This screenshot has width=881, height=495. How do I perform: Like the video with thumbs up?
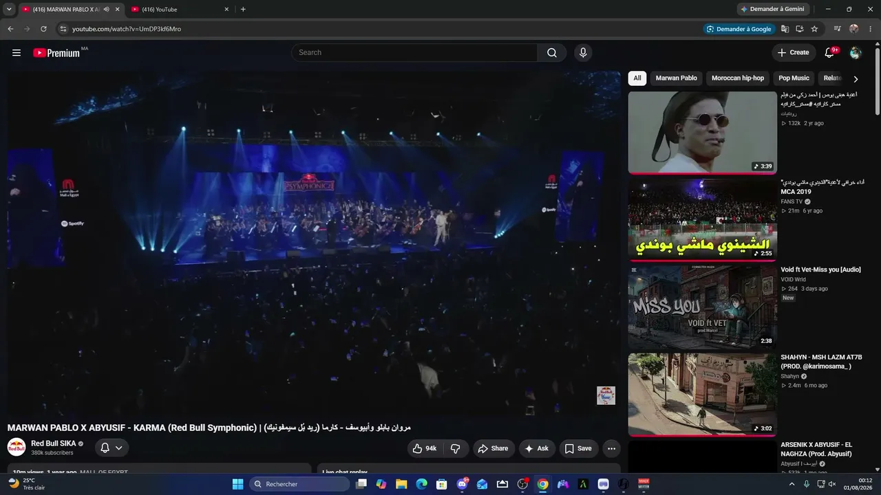click(x=424, y=448)
